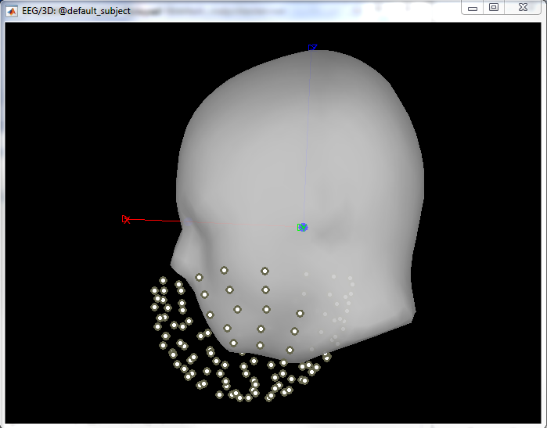Click the red X axis label

(126, 219)
